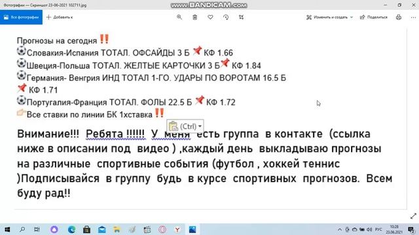Open the Windows Start menu
Viewport: 419px width, 235px height.
[7, 229]
